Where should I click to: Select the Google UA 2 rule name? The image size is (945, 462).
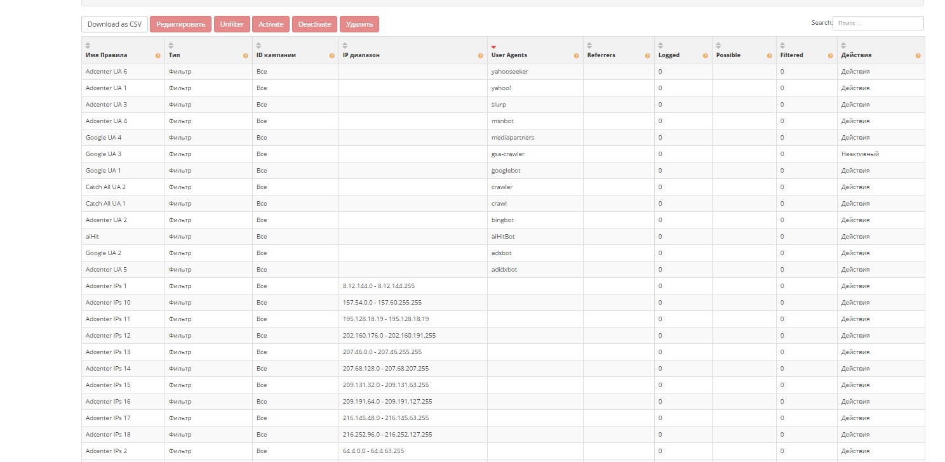(104, 253)
